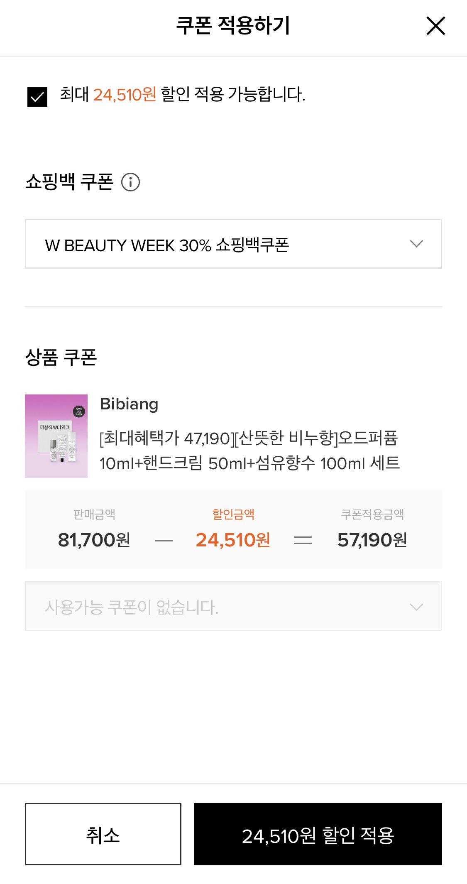Tap the 상품 쿠폰 section heading
The height and width of the screenshot is (884, 467).
point(61,357)
